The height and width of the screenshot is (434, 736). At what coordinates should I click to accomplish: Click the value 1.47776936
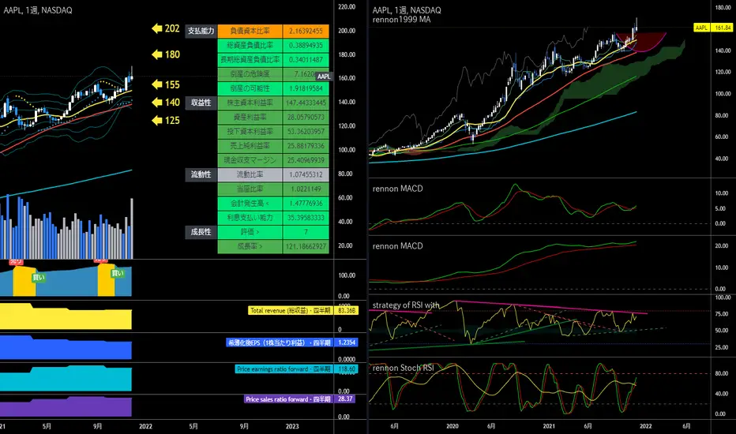point(306,203)
